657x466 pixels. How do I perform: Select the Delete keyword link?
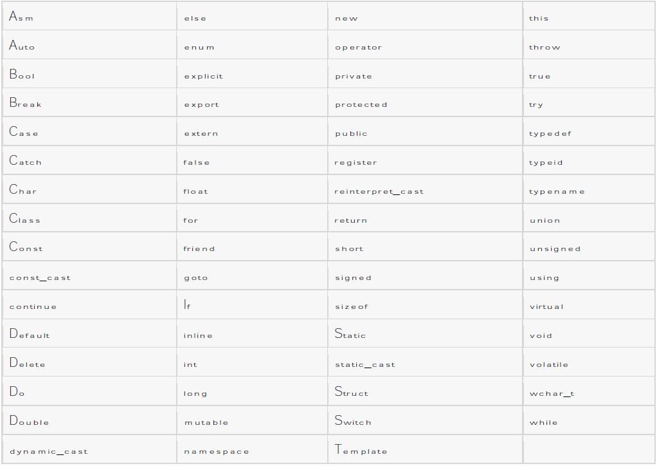28,364
